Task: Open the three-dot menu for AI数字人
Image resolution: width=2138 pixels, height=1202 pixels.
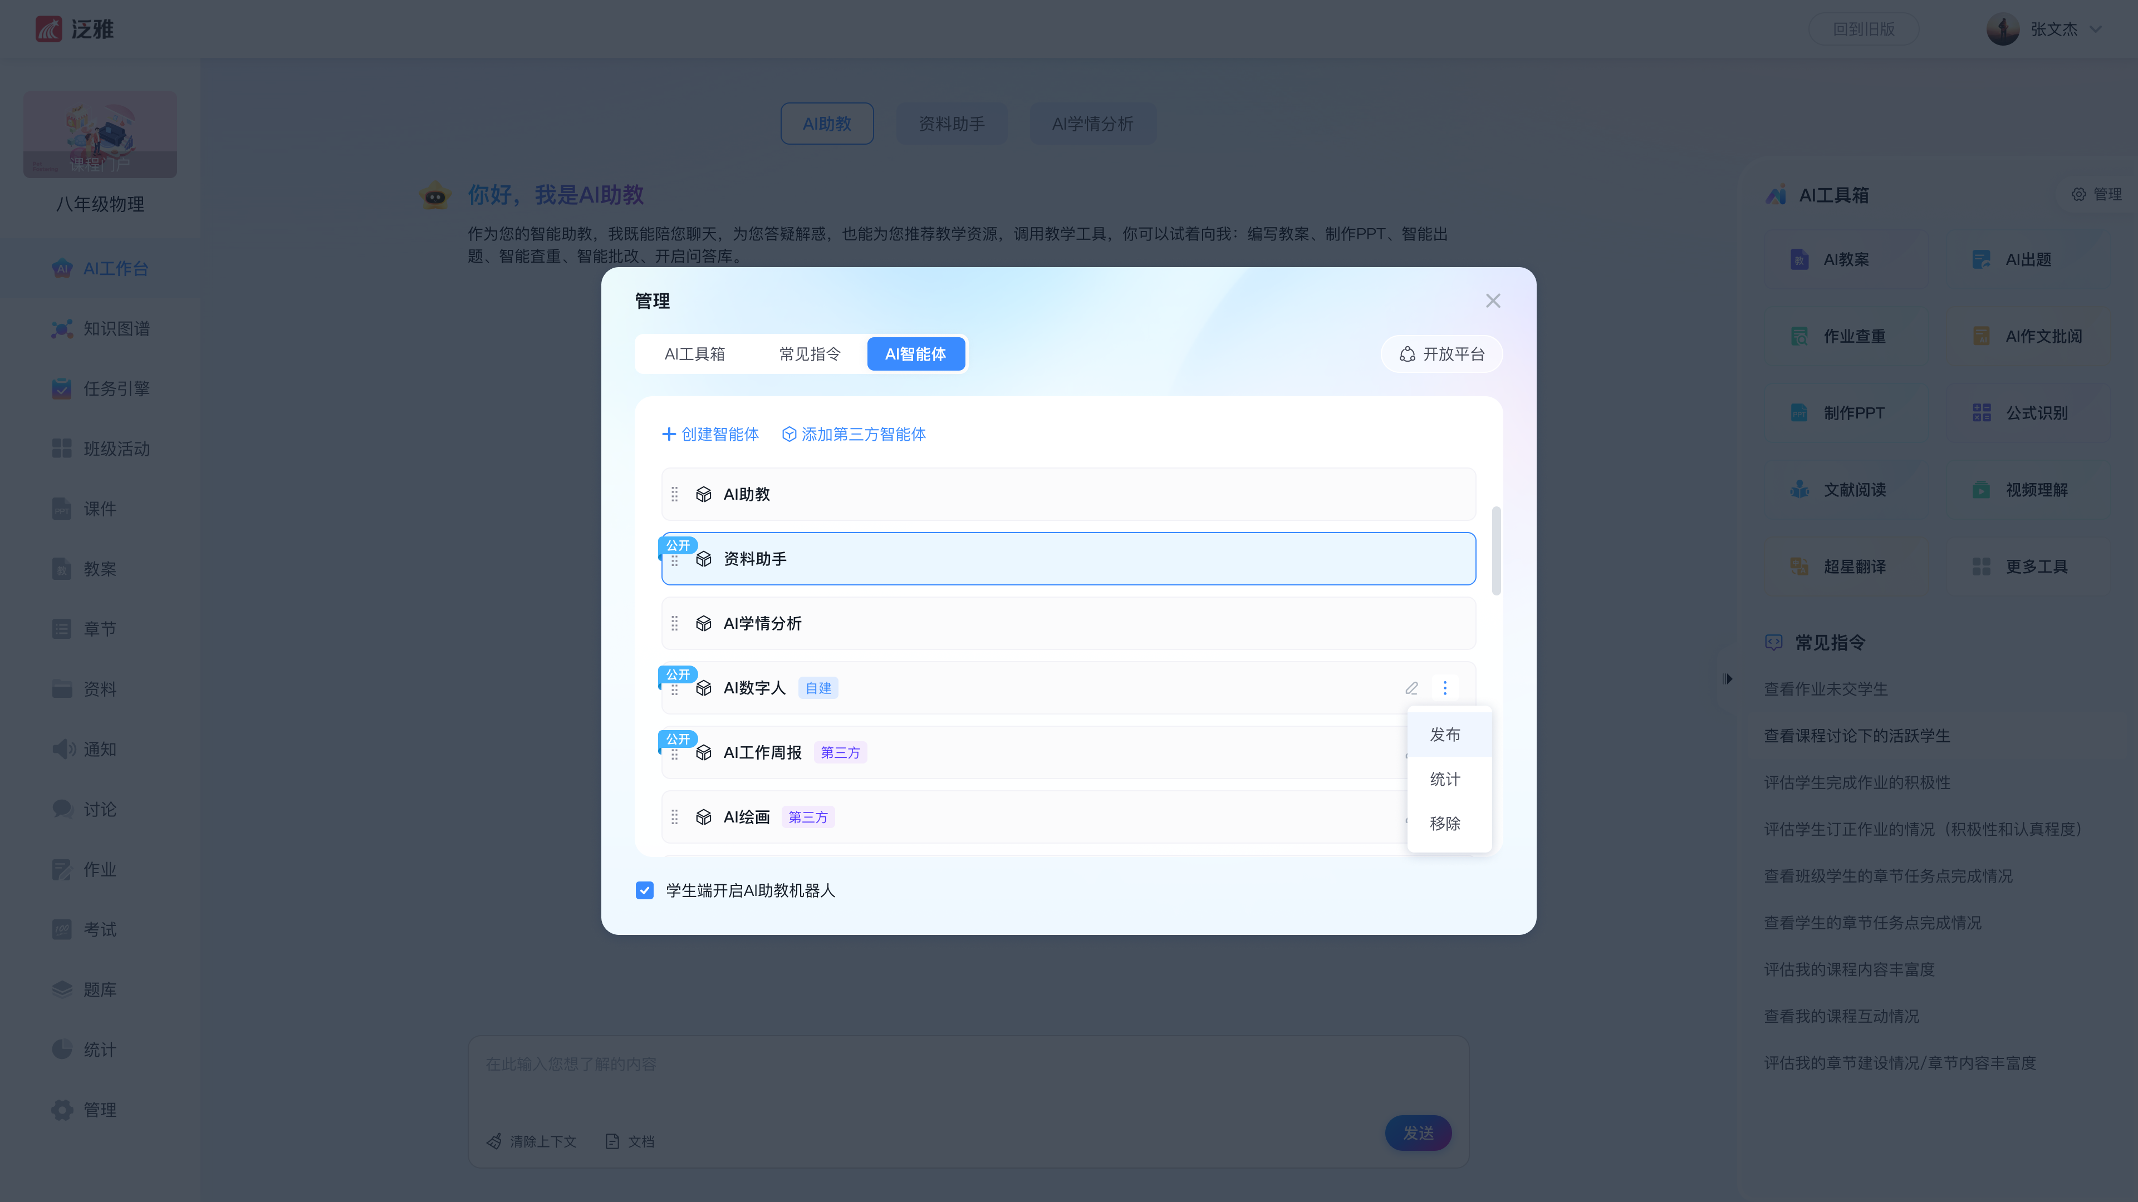Action: pyautogui.click(x=1444, y=688)
